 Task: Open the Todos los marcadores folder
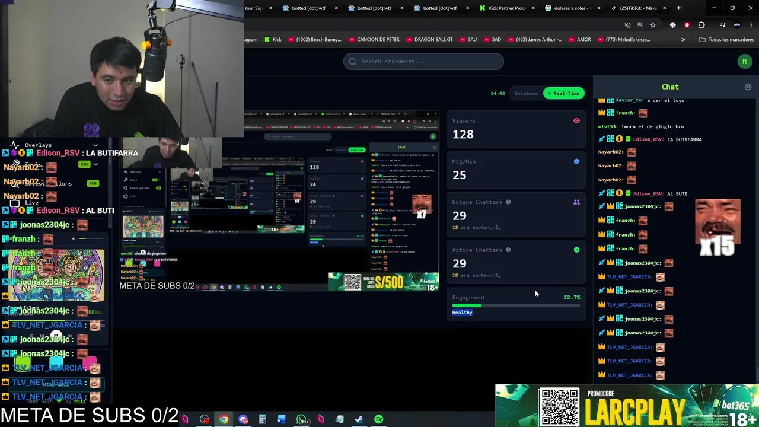726,40
